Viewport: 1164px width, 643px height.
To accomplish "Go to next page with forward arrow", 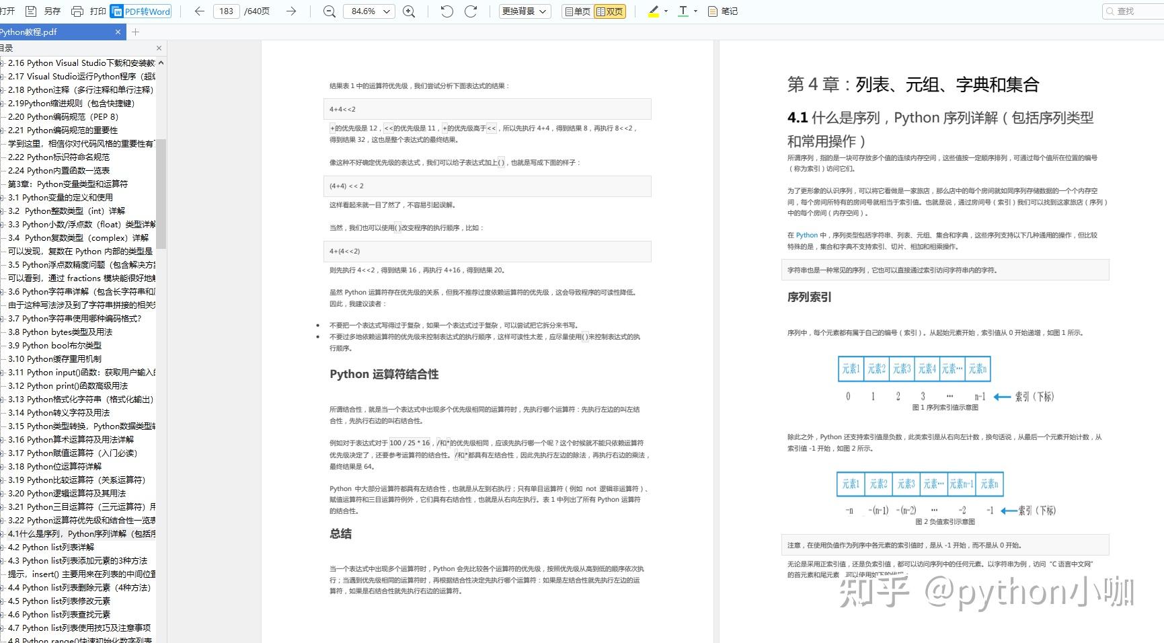I will [290, 11].
